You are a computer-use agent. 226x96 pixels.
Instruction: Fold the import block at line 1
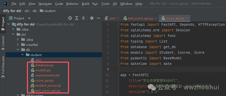119,25
